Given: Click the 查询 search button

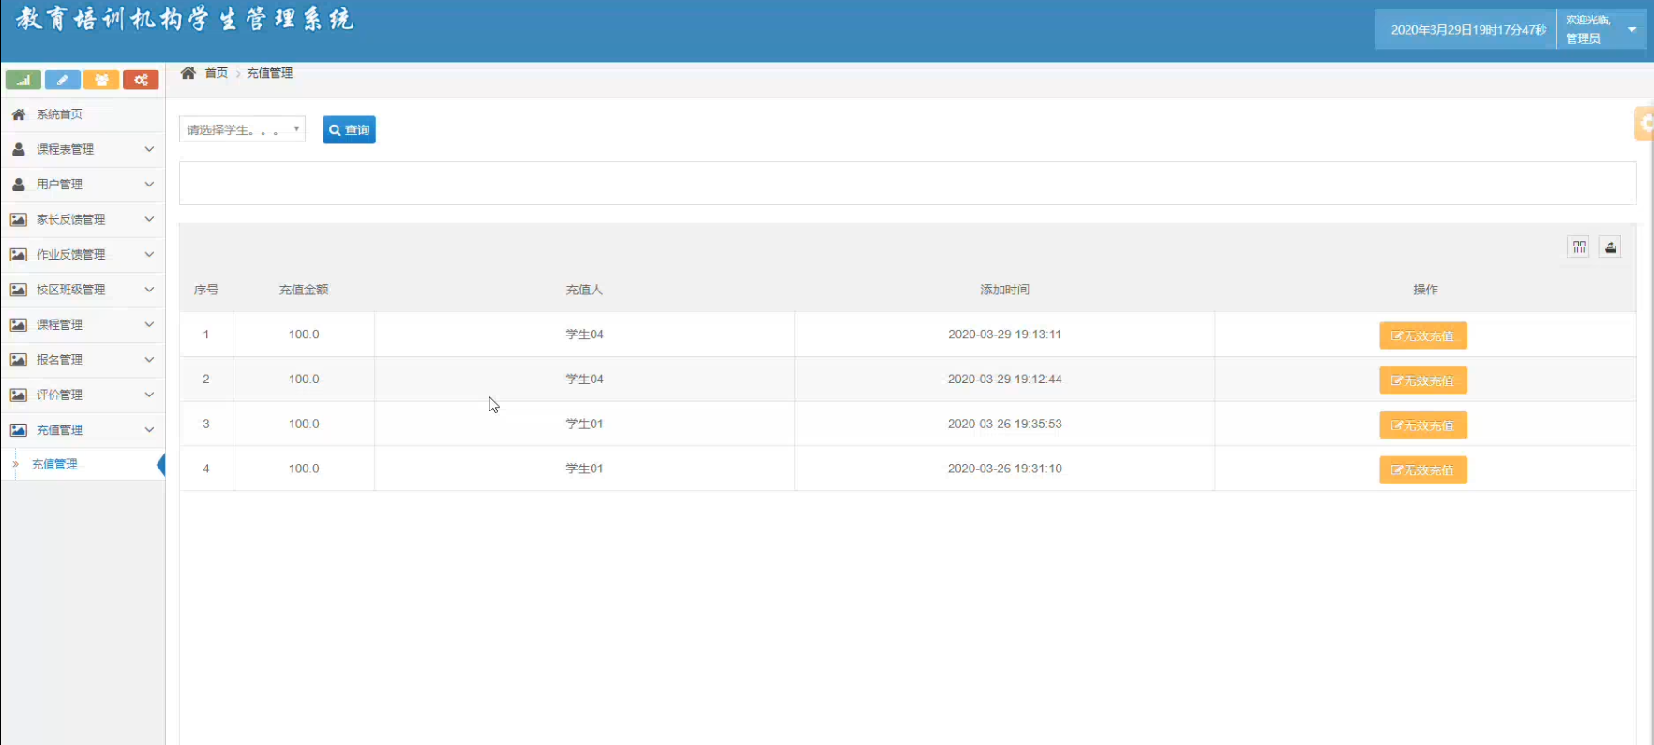Looking at the screenshot, I should point(349,129).
